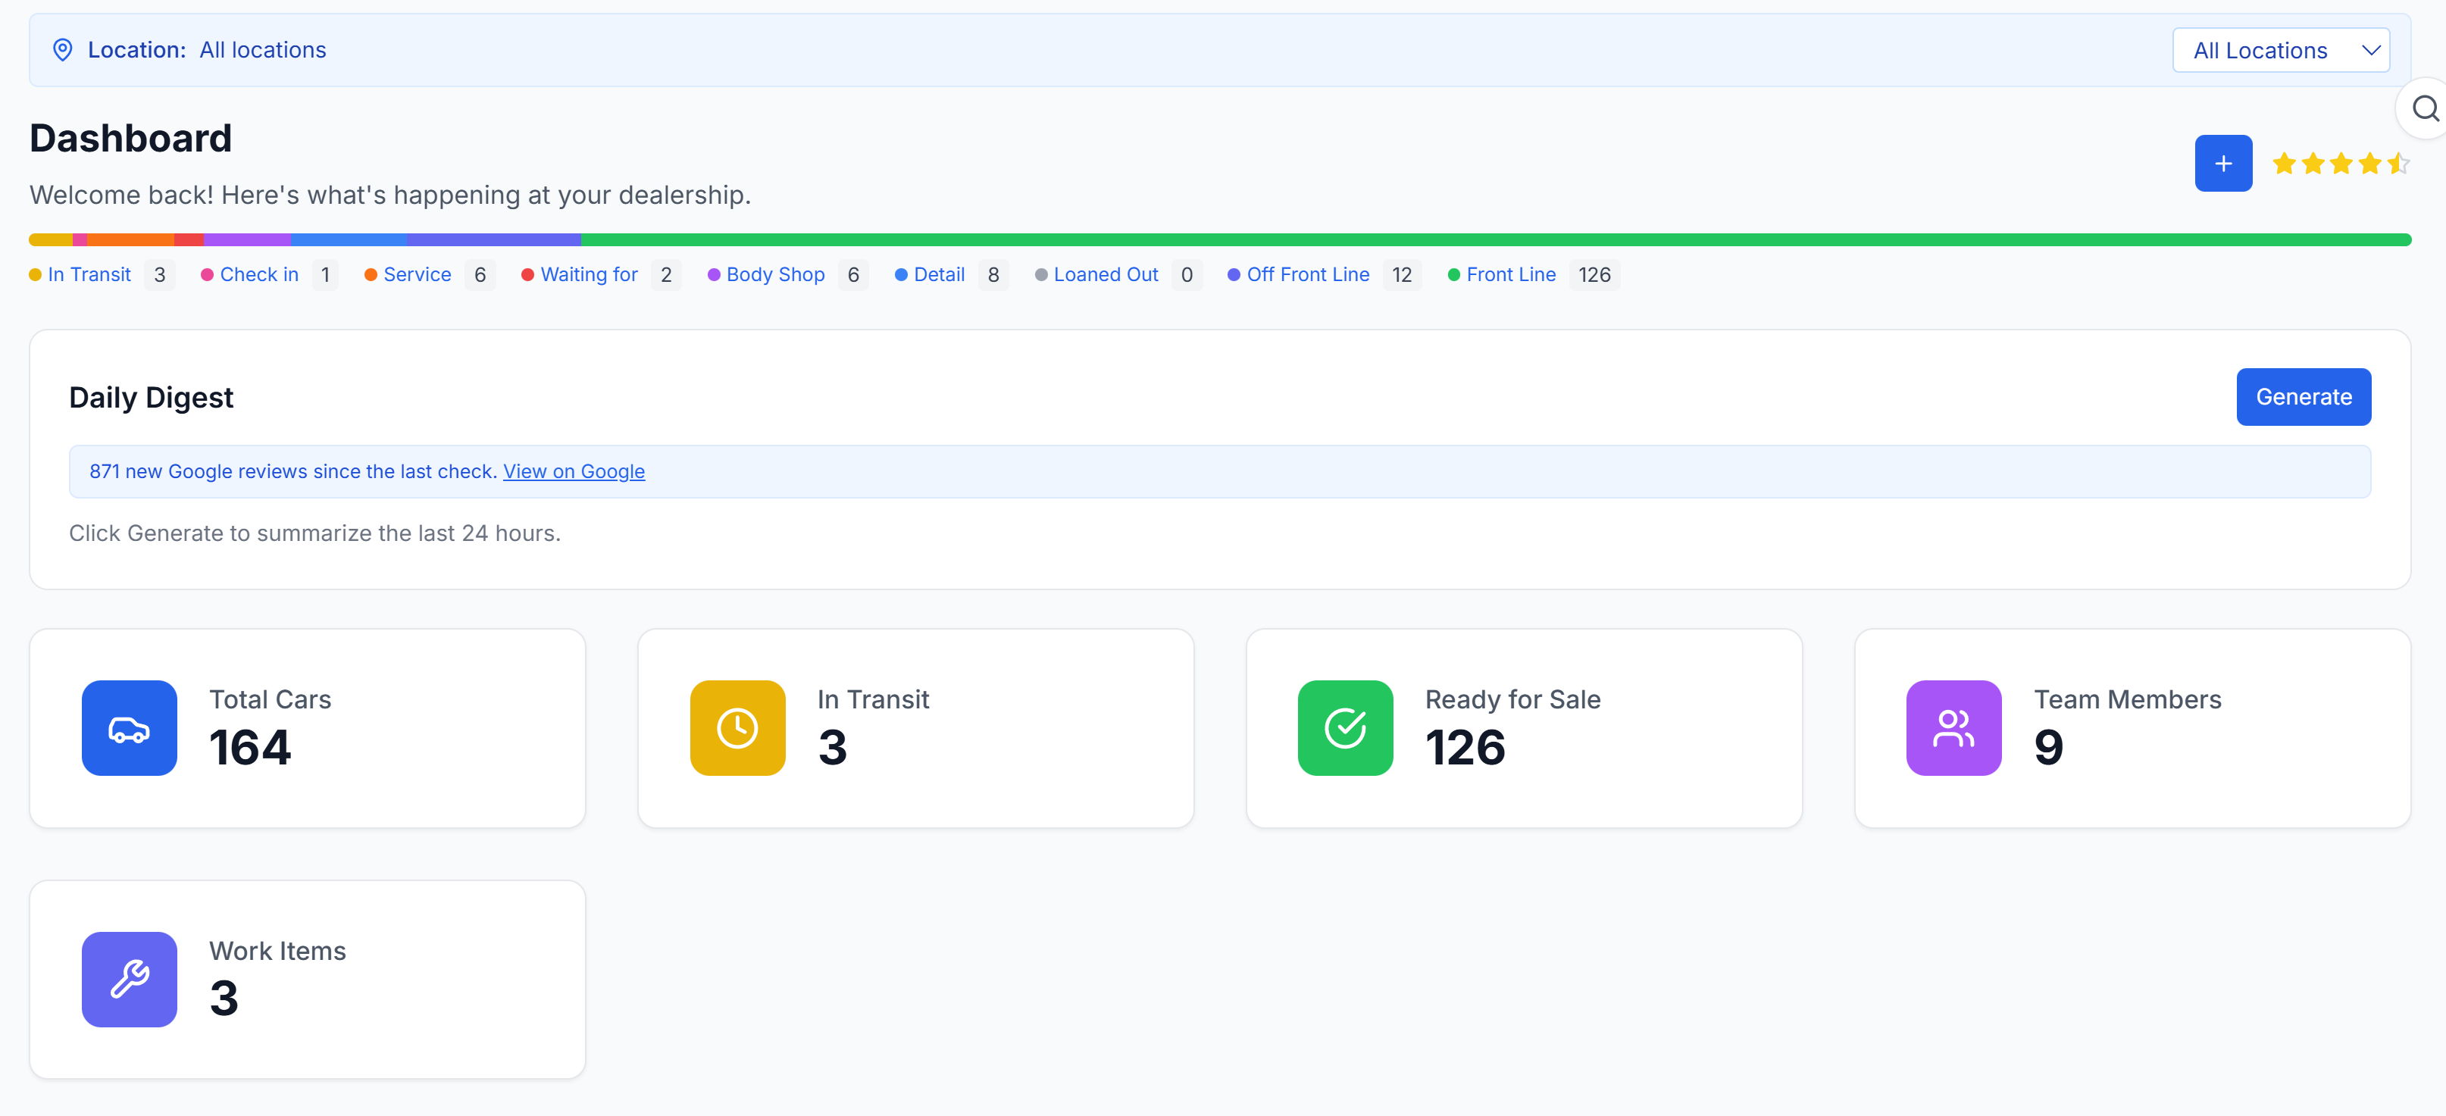Select the Off Front Line status filter
Image resolution: width=2446 pixels, height=1116 pixels.
(1308, 274)
